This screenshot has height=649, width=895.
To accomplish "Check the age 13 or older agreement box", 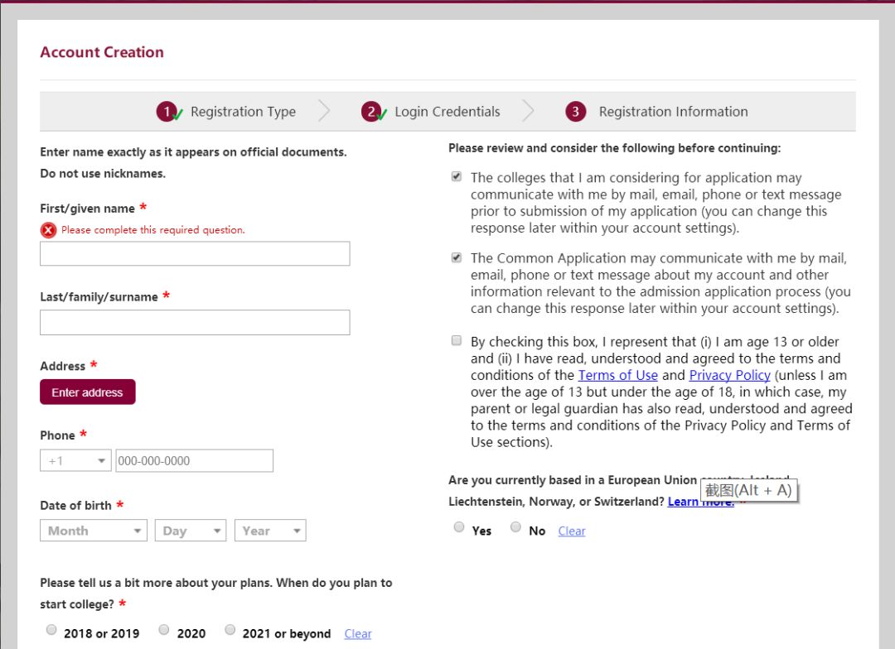I will (x=456, y=340).
